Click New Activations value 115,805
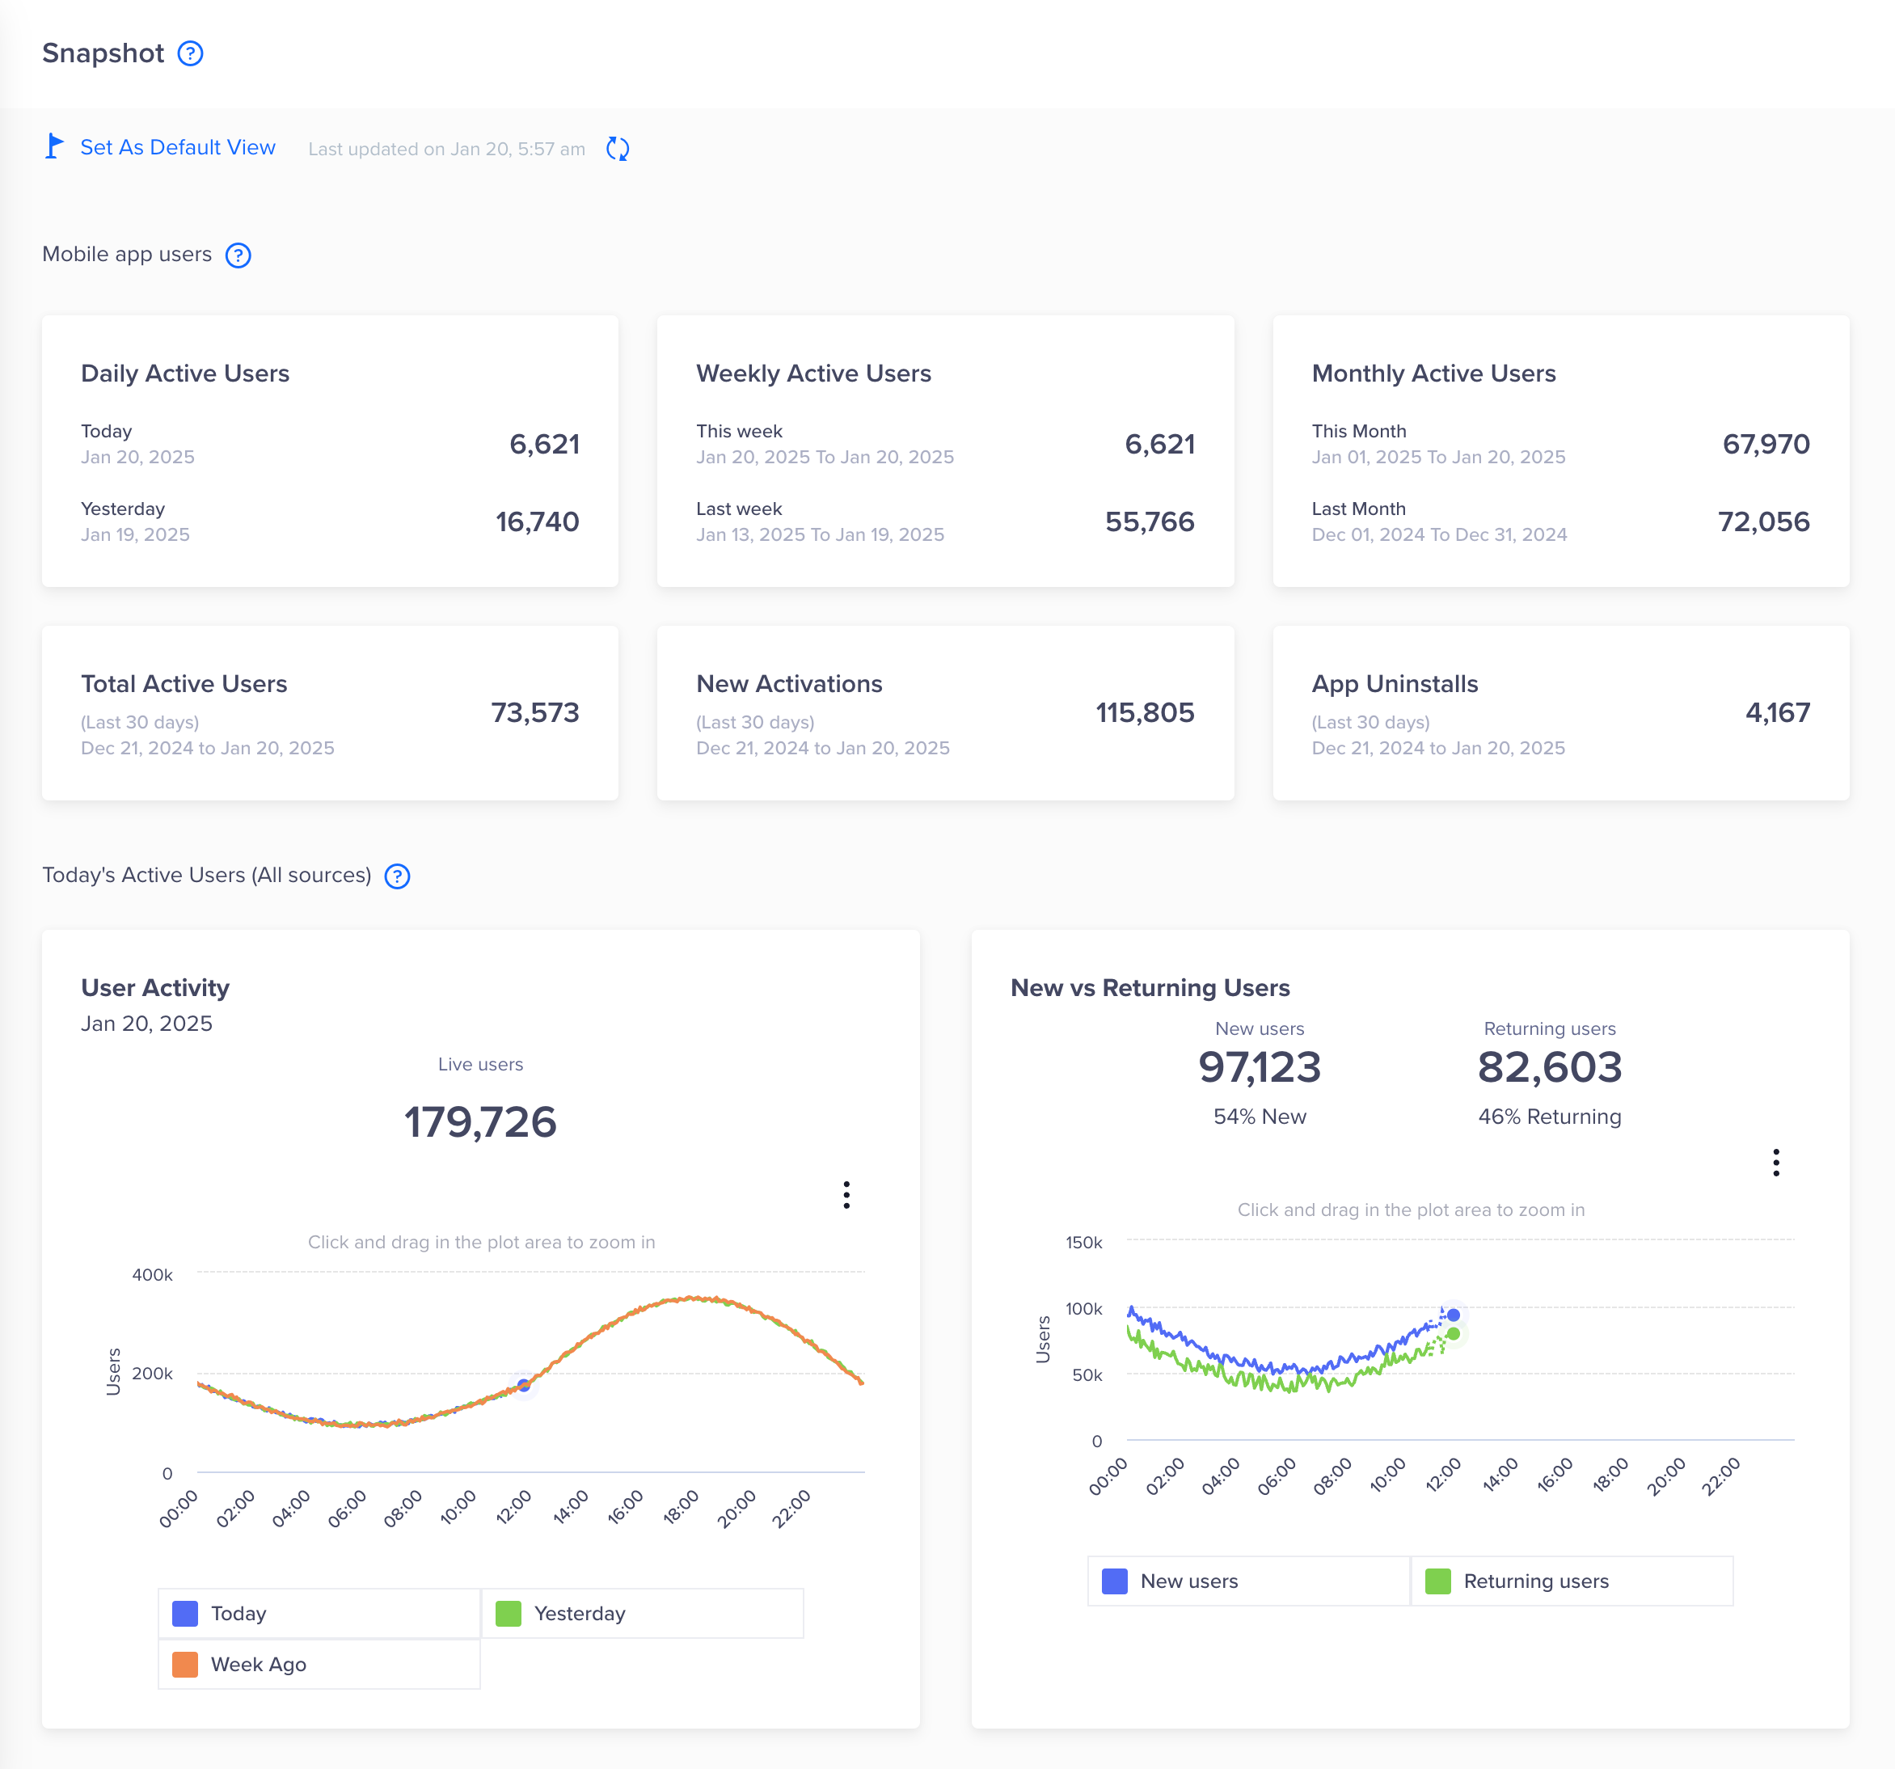1895x1769 pixels. click(x=1145, y=713)
